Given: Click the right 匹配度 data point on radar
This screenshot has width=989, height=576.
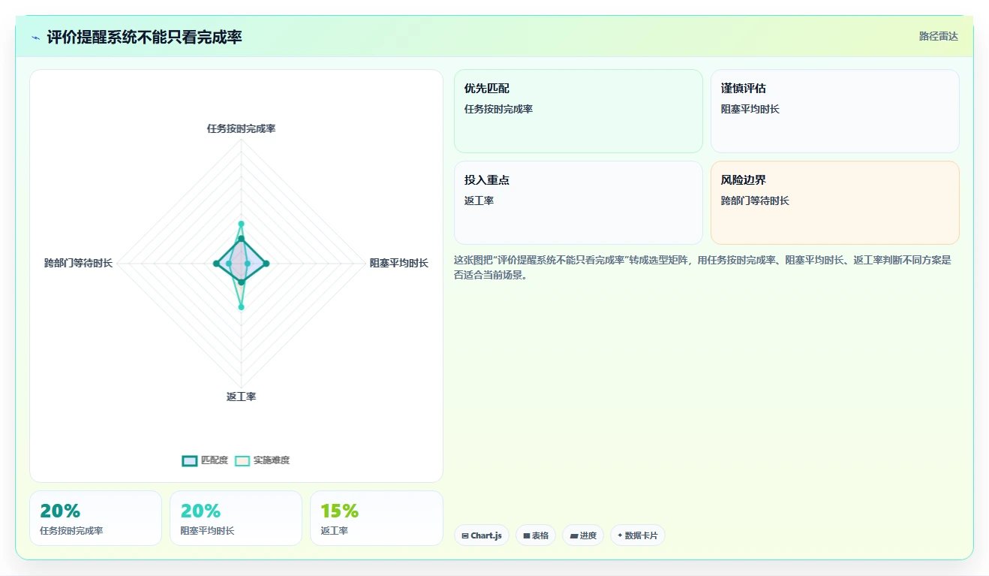Looking at the screenshot, I should pyautogui.click(x=266, y=263).
